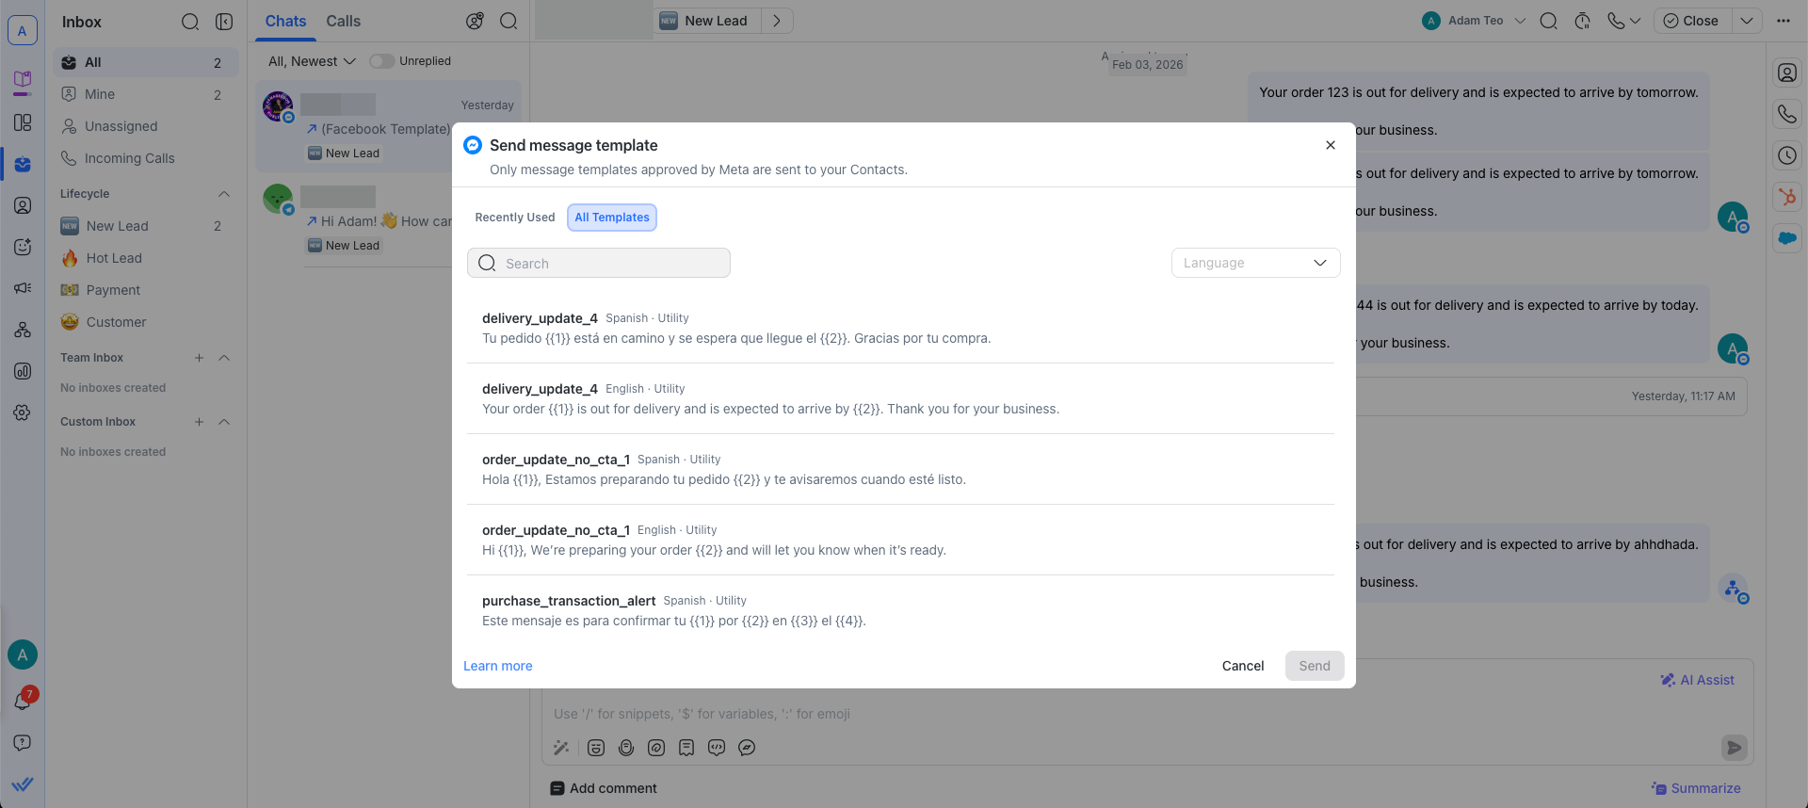The image size is (1808, 808).
Task: Collapse the Custom Inbox section
Action: tap(224, 422)
